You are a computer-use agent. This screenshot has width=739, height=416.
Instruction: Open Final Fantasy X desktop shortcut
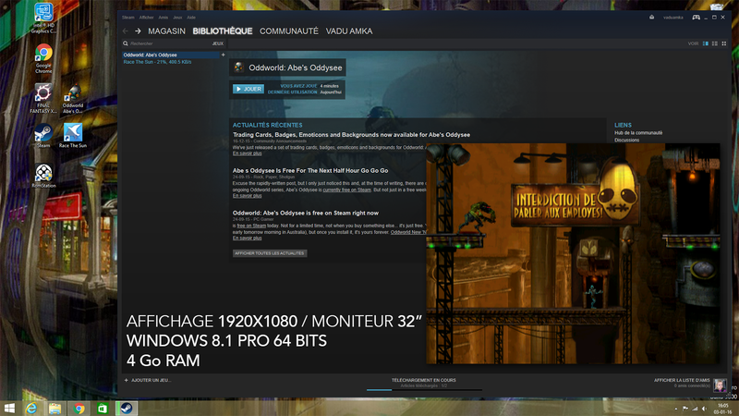tap(43, 99)
